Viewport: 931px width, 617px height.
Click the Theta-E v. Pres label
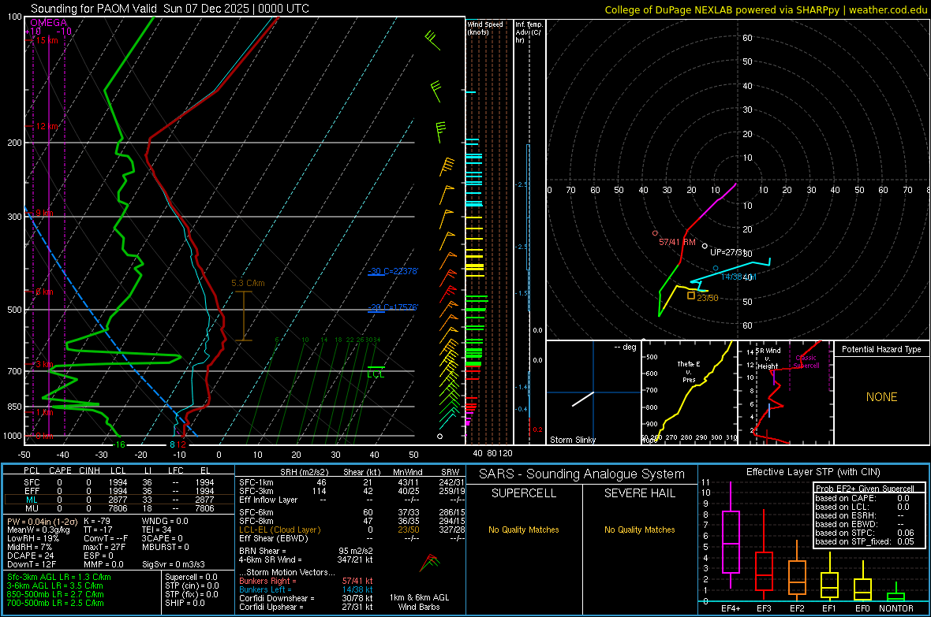689,371
